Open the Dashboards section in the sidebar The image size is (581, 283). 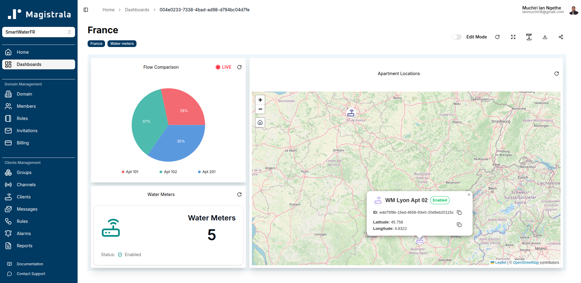(x=29, y=64)
